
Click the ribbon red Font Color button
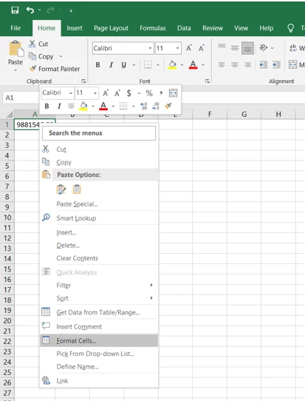pos(193,64)
